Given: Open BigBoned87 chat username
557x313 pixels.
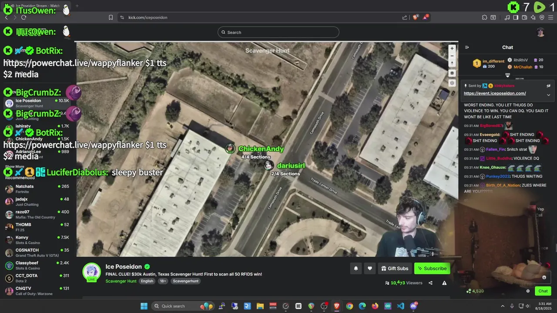Looking at the screenshot, I should coord(491,126).
